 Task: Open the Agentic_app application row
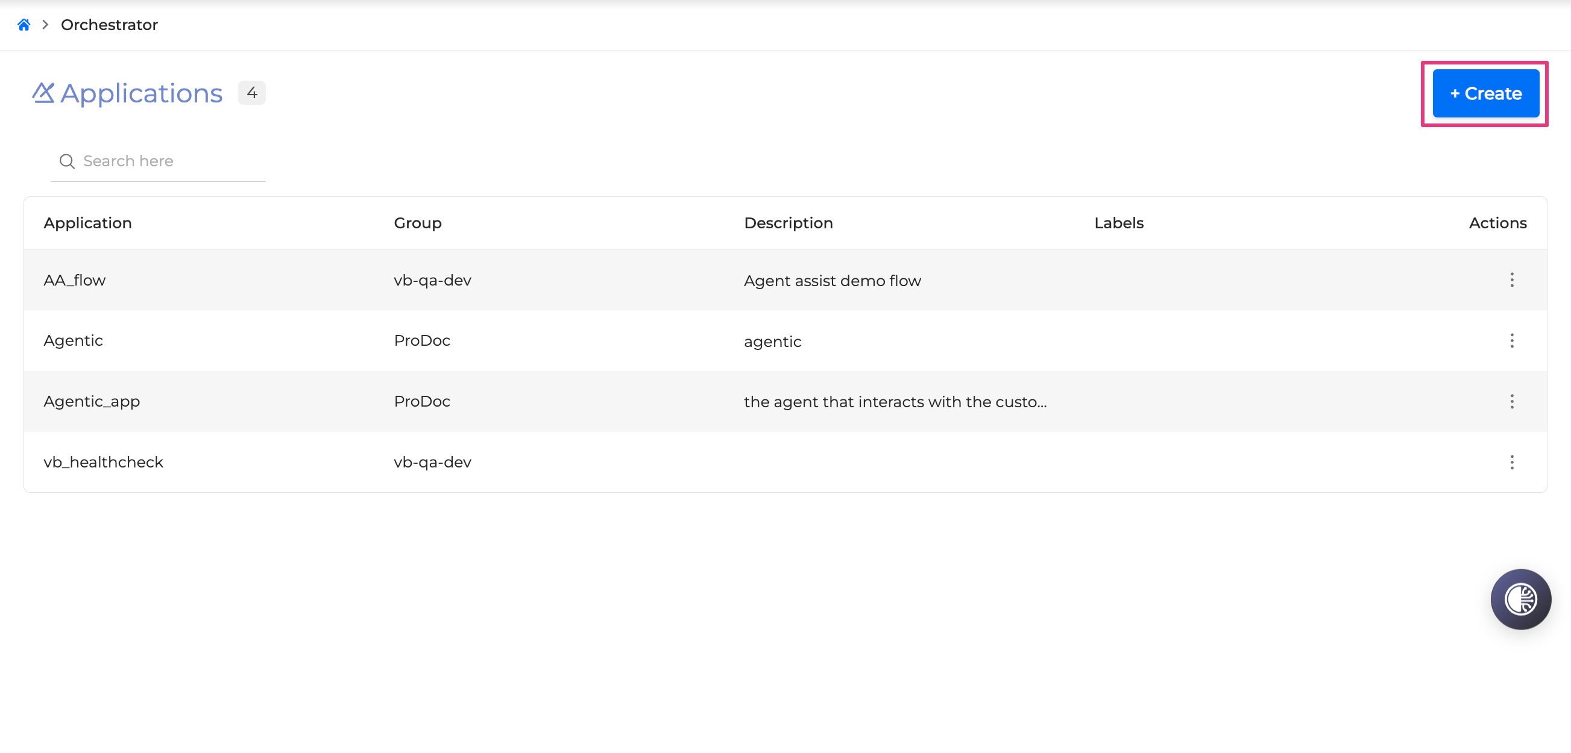pos(92,401)
